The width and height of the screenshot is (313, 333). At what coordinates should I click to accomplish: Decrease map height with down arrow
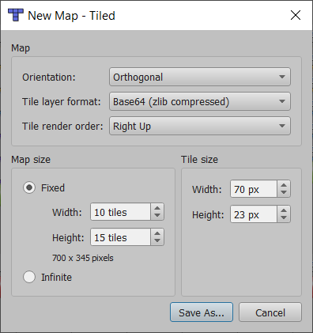[x=157, y=241]
